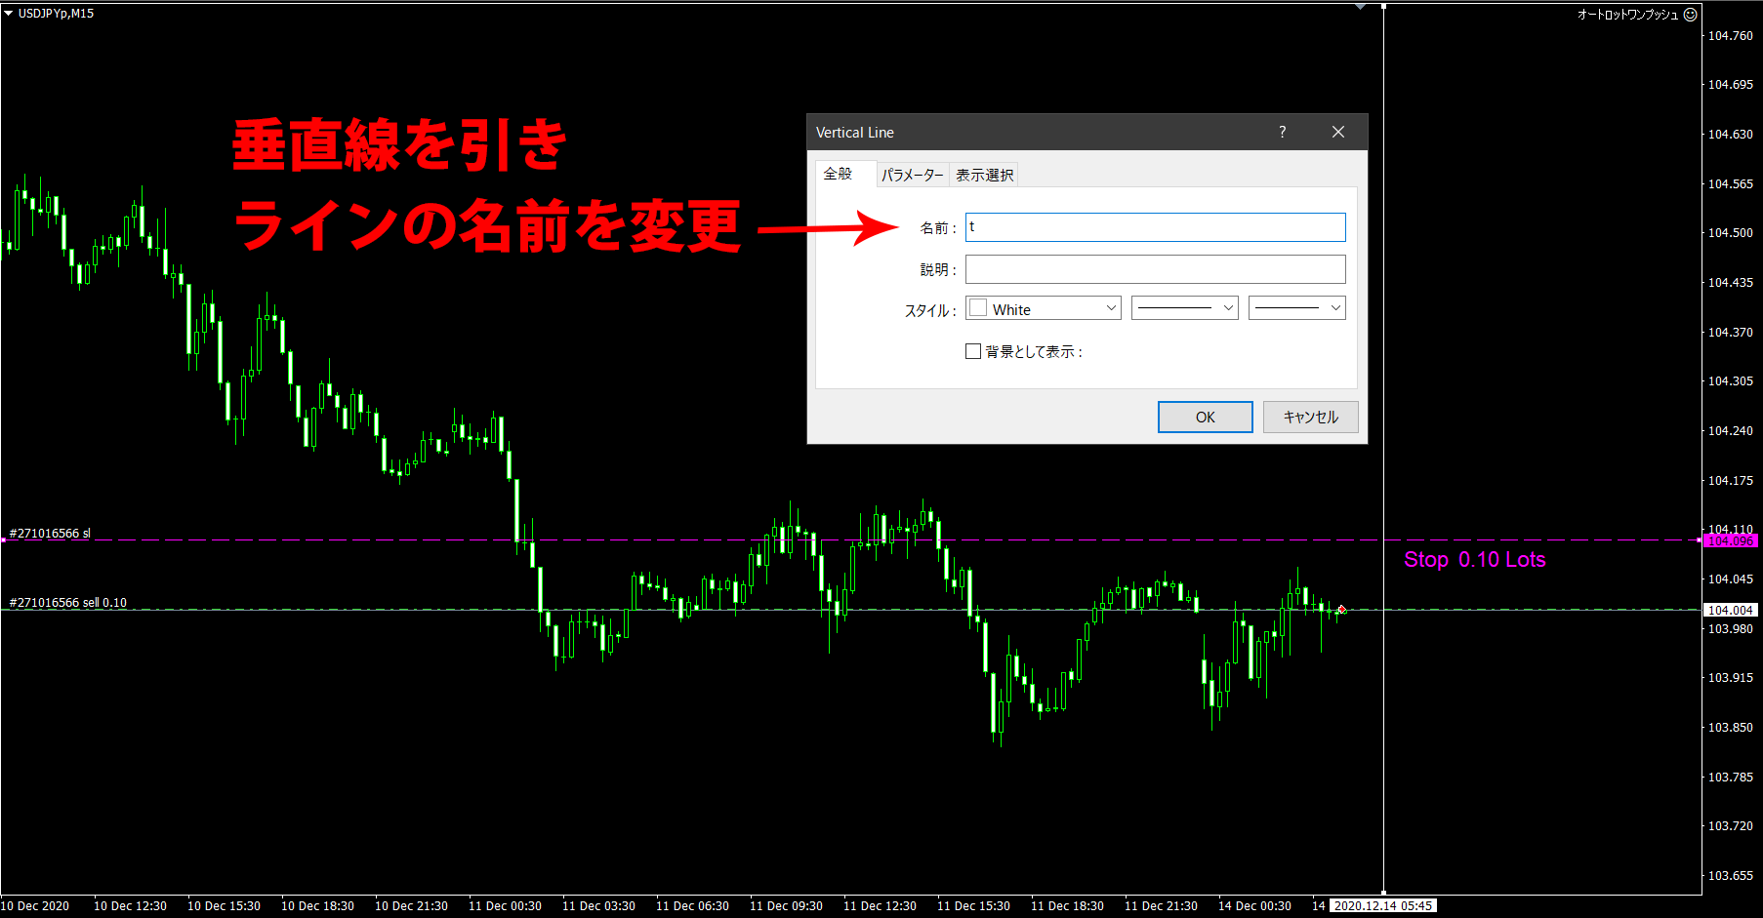Click the question mark help icon
Screen dimensions: 1763x918
[x=1283, y=132]
